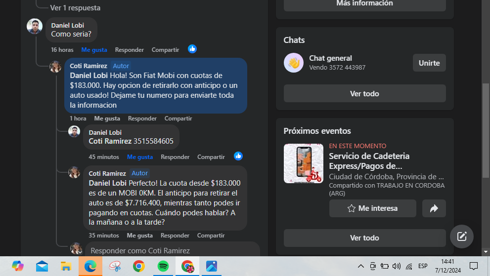Click 'Responder' under the 1 hora reply
Screen dimensions: 490x276
click(x=142, y=118)
